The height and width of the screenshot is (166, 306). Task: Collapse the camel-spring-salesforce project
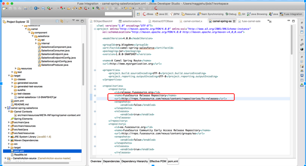click(5, 108)
